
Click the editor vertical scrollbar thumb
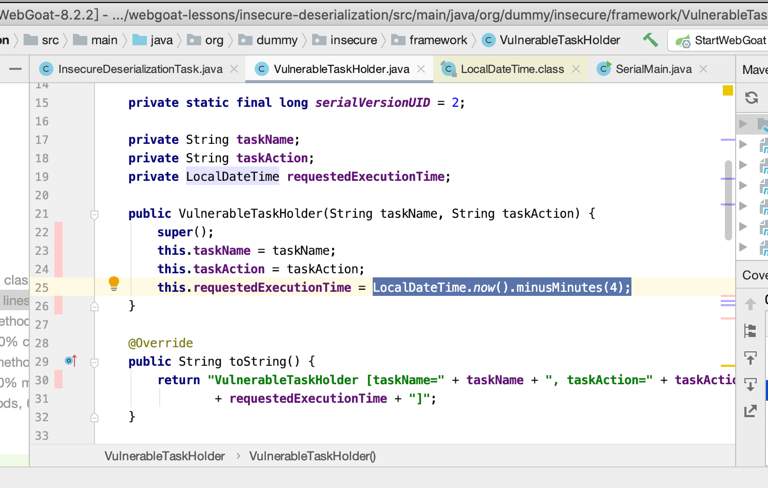[728, 200]
